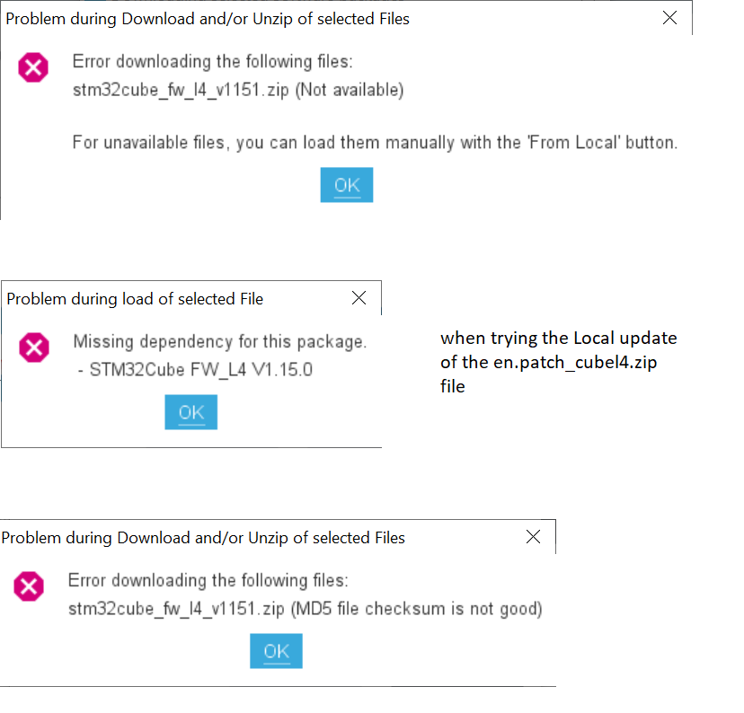744x713 pixels.
Task: Select the 'stm32cube_fw_l4_v1151.zip (Not available)' text
Action: click(x=238, y=90)
